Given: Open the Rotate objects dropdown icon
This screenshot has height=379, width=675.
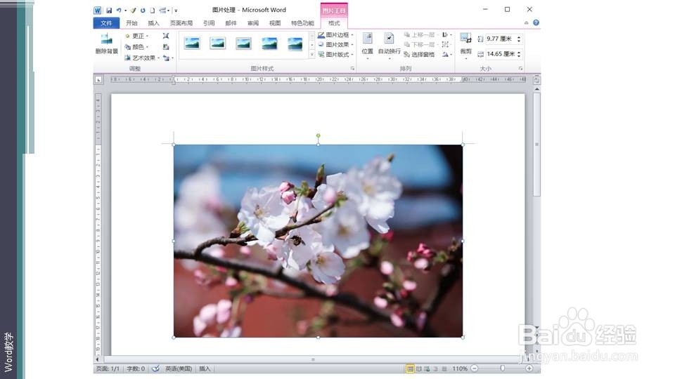Looking at the screenshot, I should [447, 55].
